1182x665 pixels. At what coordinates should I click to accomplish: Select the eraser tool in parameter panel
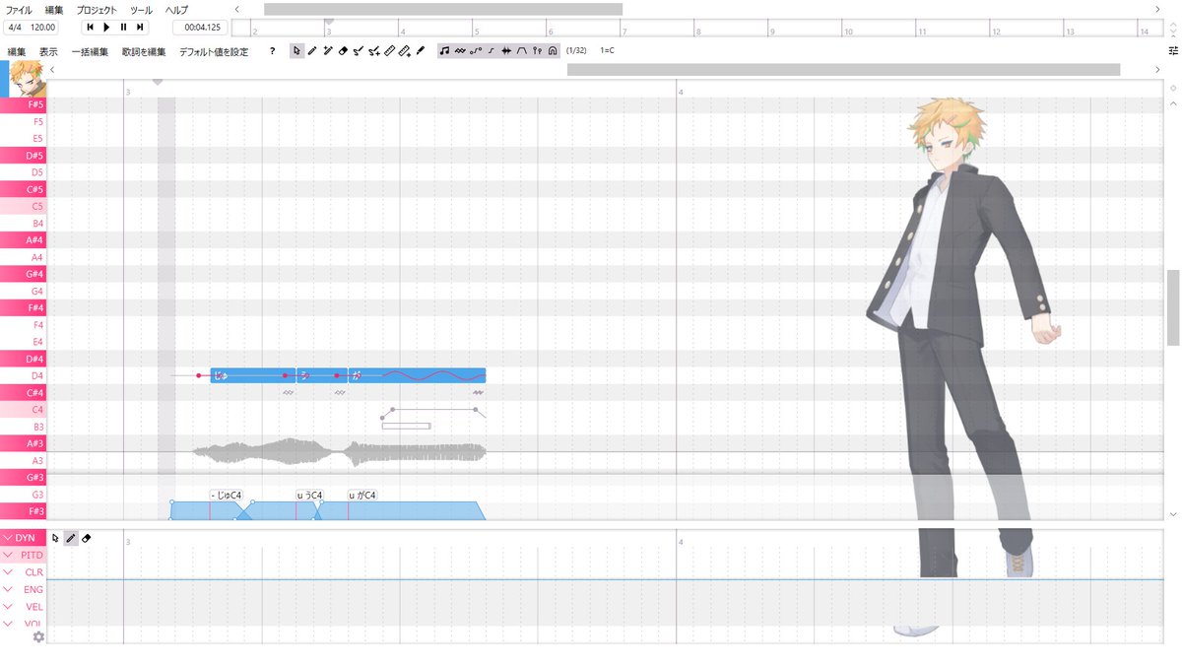tap(87, 538)
